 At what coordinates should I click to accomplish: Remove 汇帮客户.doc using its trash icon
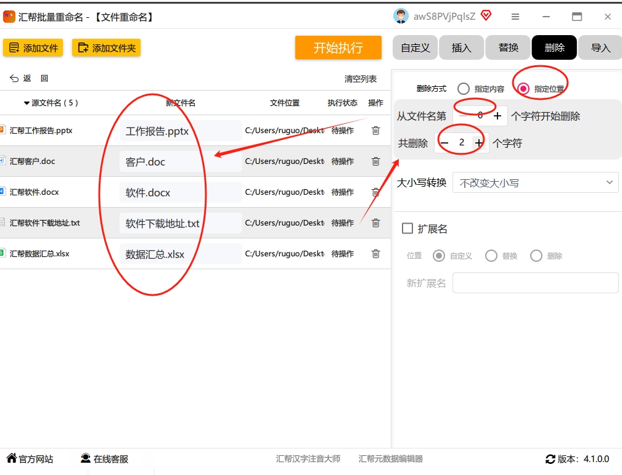375,161
